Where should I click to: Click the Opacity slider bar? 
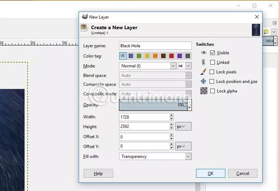pos(153,105)
